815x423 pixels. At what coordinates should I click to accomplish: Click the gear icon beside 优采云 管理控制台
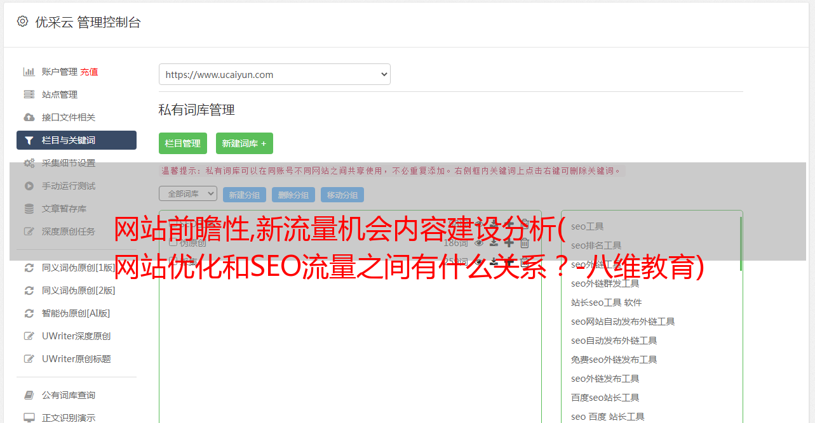click(x=23, y=22)
